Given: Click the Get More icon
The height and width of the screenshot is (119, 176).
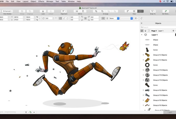Looking at the screenshot, I should (x=166, y=11).
